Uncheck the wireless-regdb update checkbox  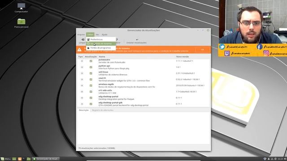(x=91, y=85)
